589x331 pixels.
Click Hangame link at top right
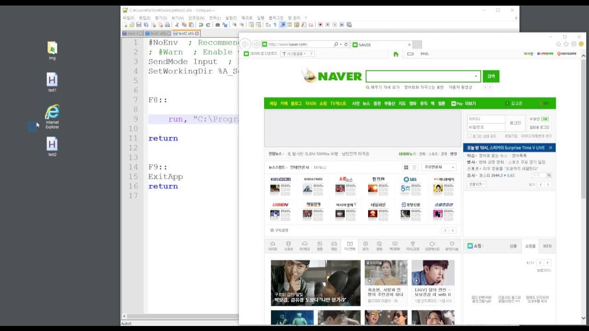coord(566,54)
